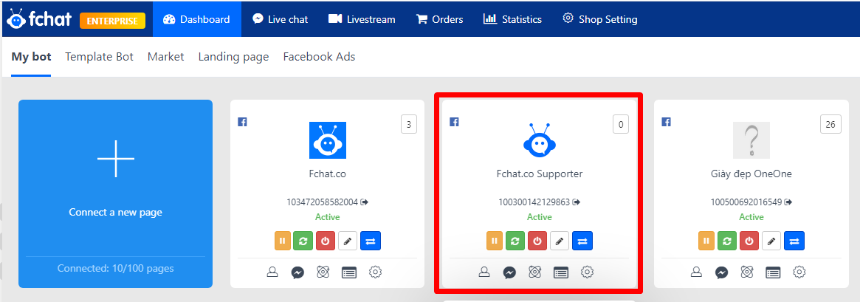Open the Fchat.co messenger icon

coord(297,272)
